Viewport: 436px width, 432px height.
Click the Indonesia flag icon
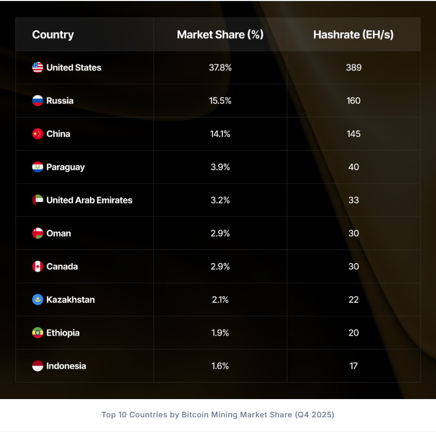(37, 366)
